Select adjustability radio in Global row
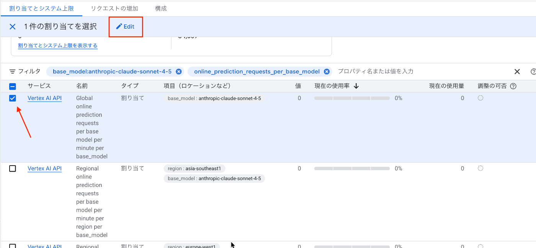The image size is (536, 248). [480, 98]
